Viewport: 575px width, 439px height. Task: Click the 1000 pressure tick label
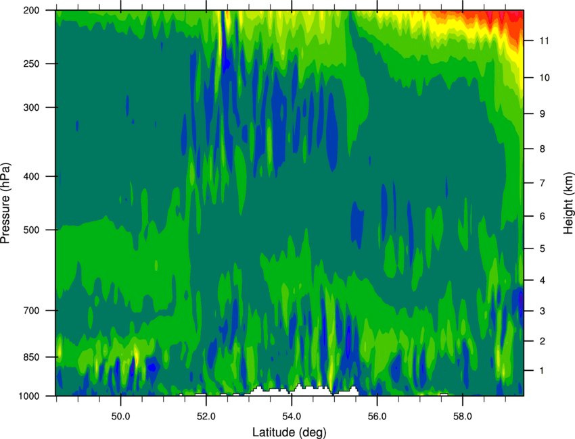click(x=28, y=396)
